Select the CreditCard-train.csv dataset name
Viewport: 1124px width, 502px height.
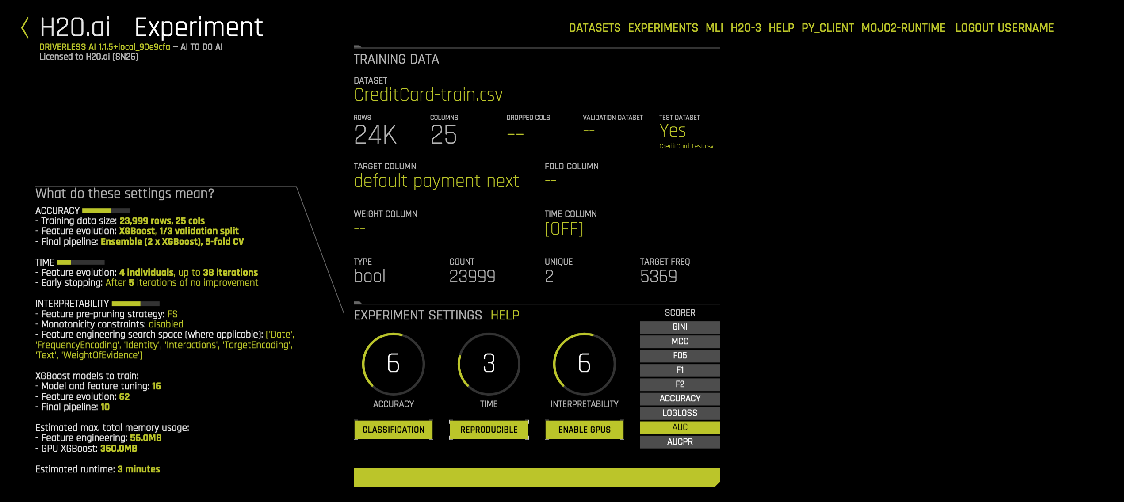pos(428,95)
